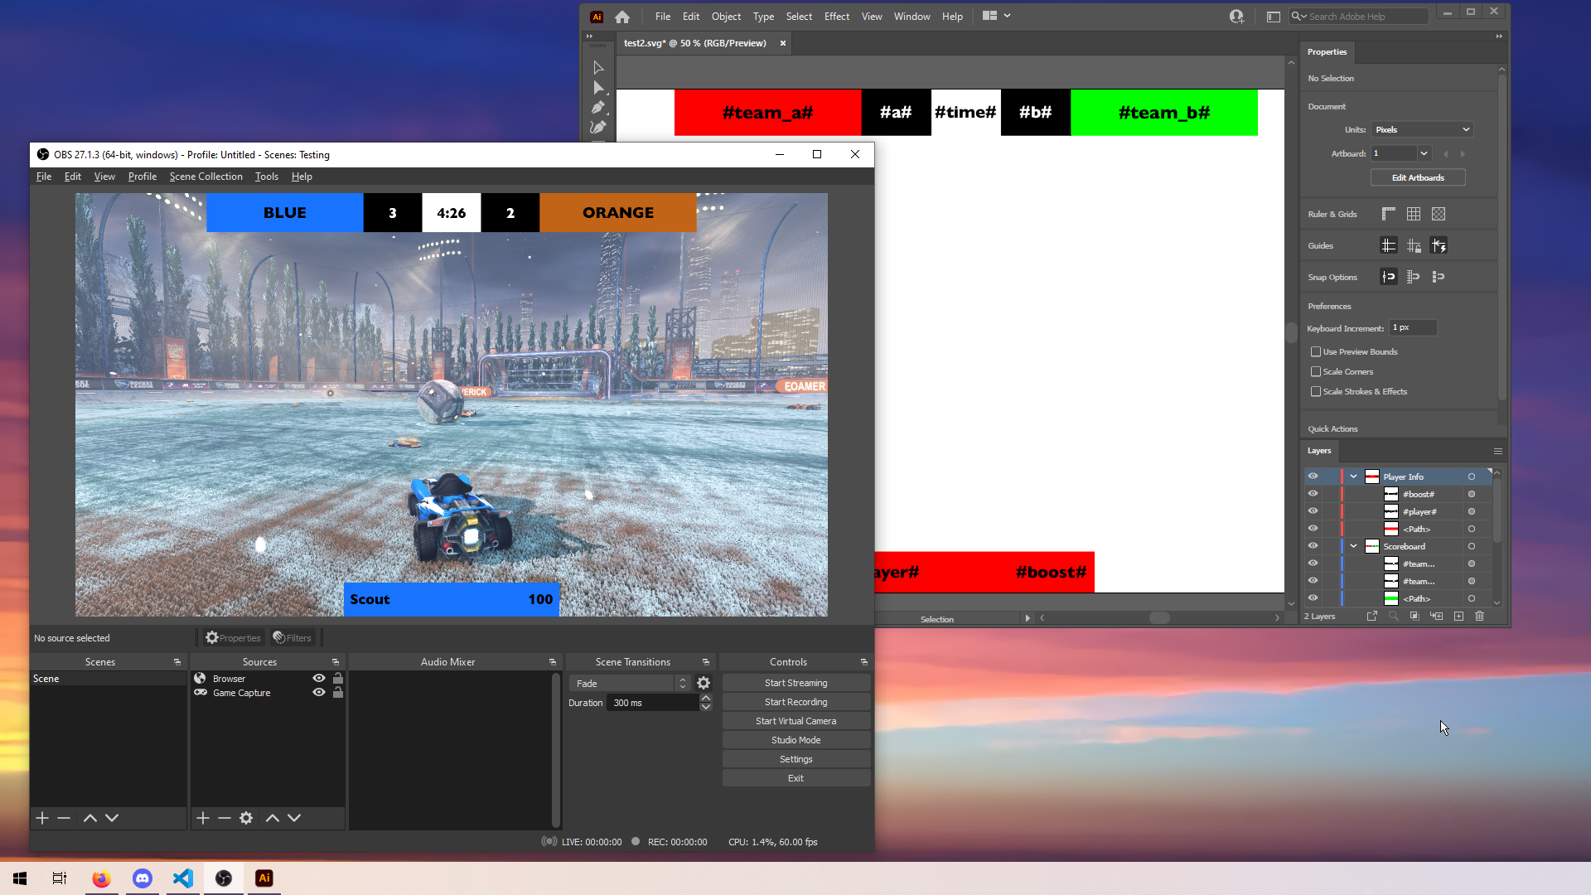This screenshot has height=895, width=1591.
Task: Click the Start Streaming button
Action: coord(795,682)
